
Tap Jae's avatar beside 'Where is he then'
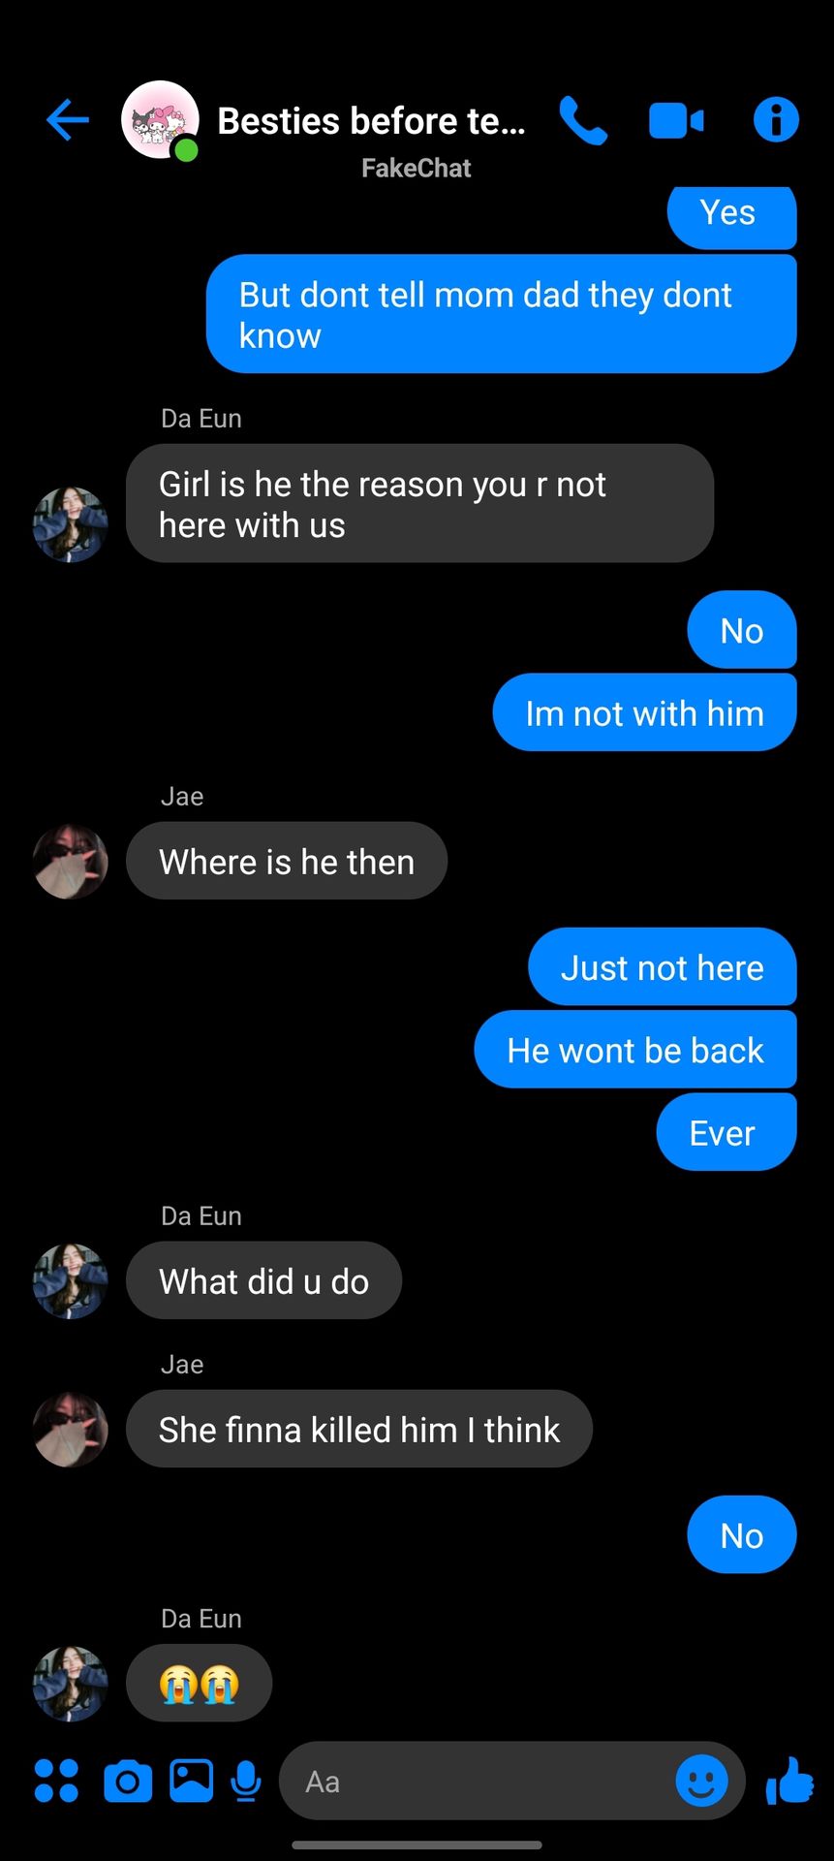(x=71, y=862)
